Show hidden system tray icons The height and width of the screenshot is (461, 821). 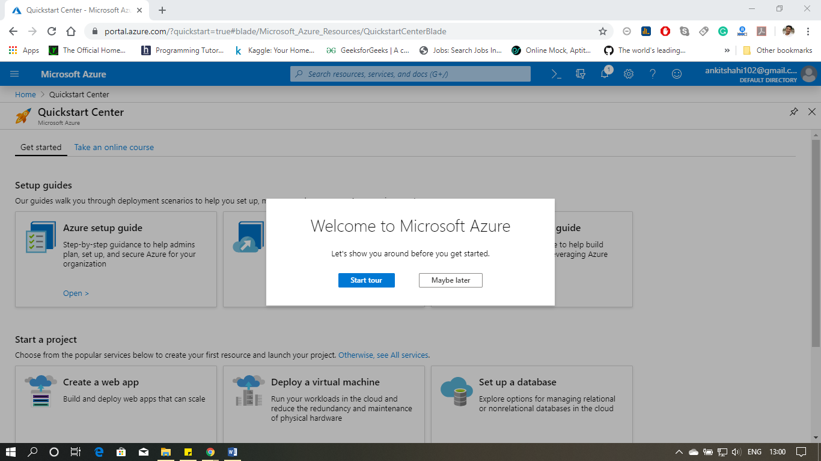pyautogui.click(x=679, y=452)
